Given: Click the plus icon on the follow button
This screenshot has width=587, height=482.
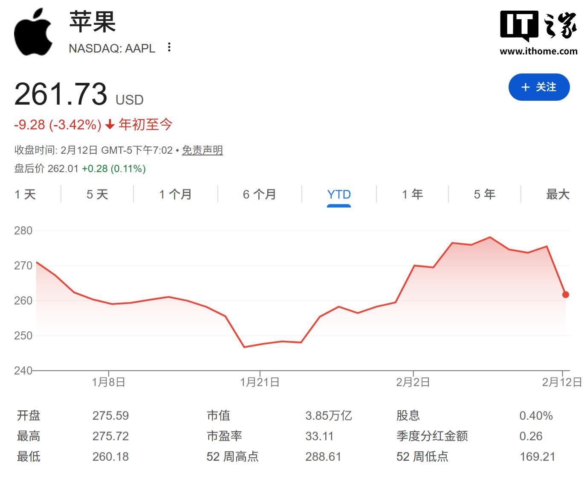Looking at the screenshot, I should point(525,87).
